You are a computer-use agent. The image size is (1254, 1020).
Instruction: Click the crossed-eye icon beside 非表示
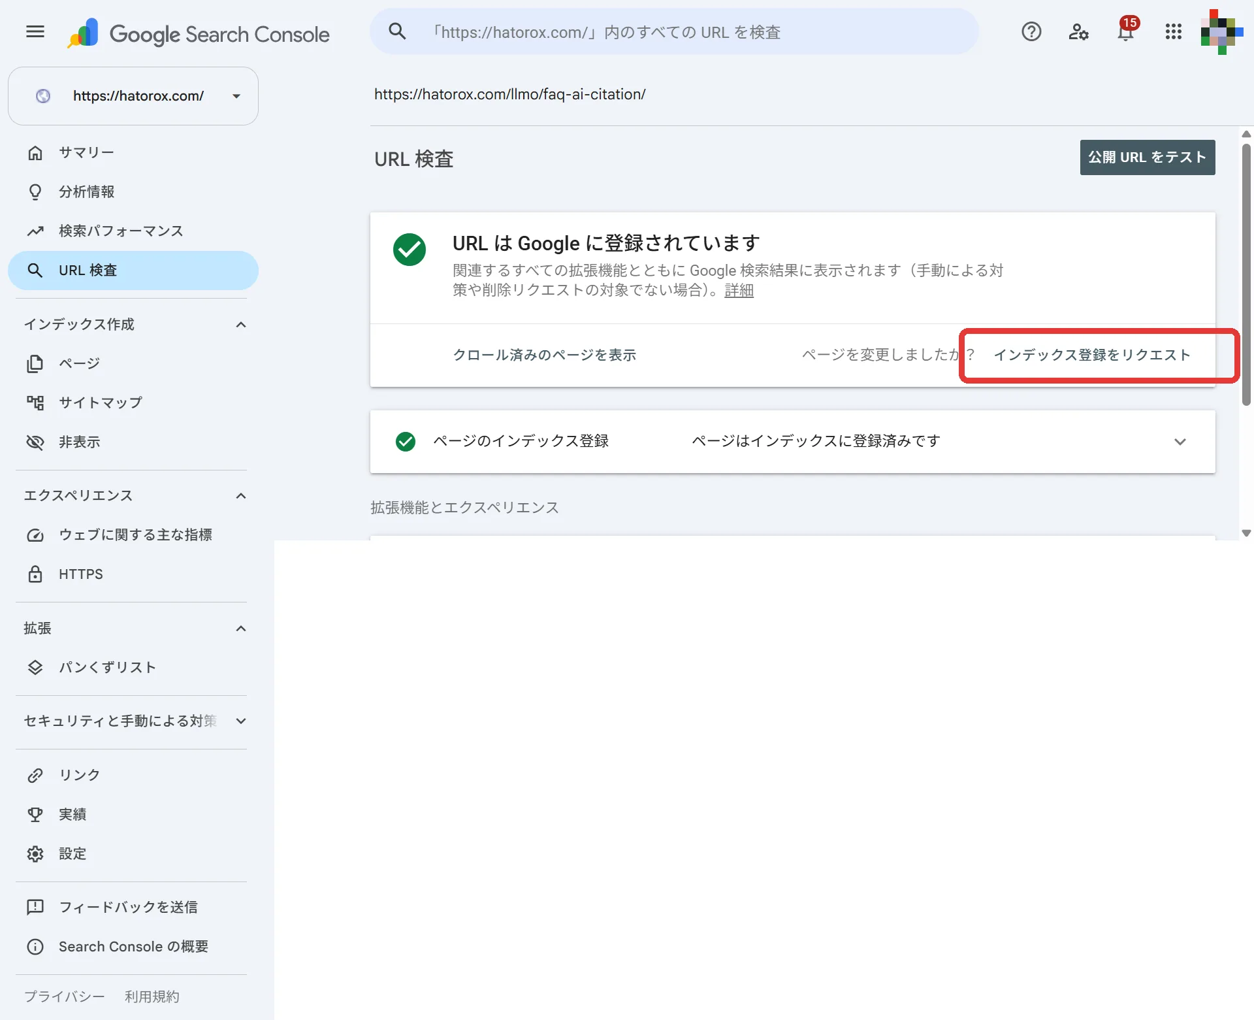35,442
